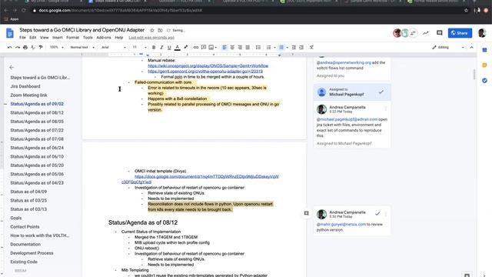Open comment history icon
492x277 pixels.
pyautogui.click(x=439, y=32)
